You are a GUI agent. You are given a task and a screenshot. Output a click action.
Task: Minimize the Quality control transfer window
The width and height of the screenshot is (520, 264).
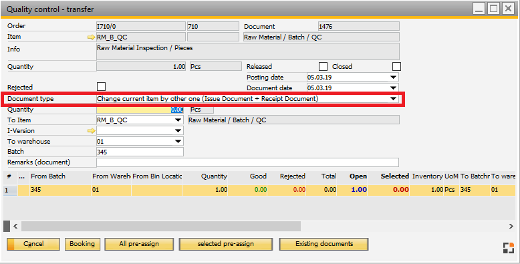tap(479, 8)
